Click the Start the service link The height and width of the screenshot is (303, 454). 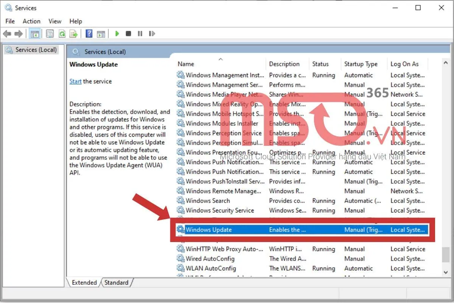pos(75,81)
